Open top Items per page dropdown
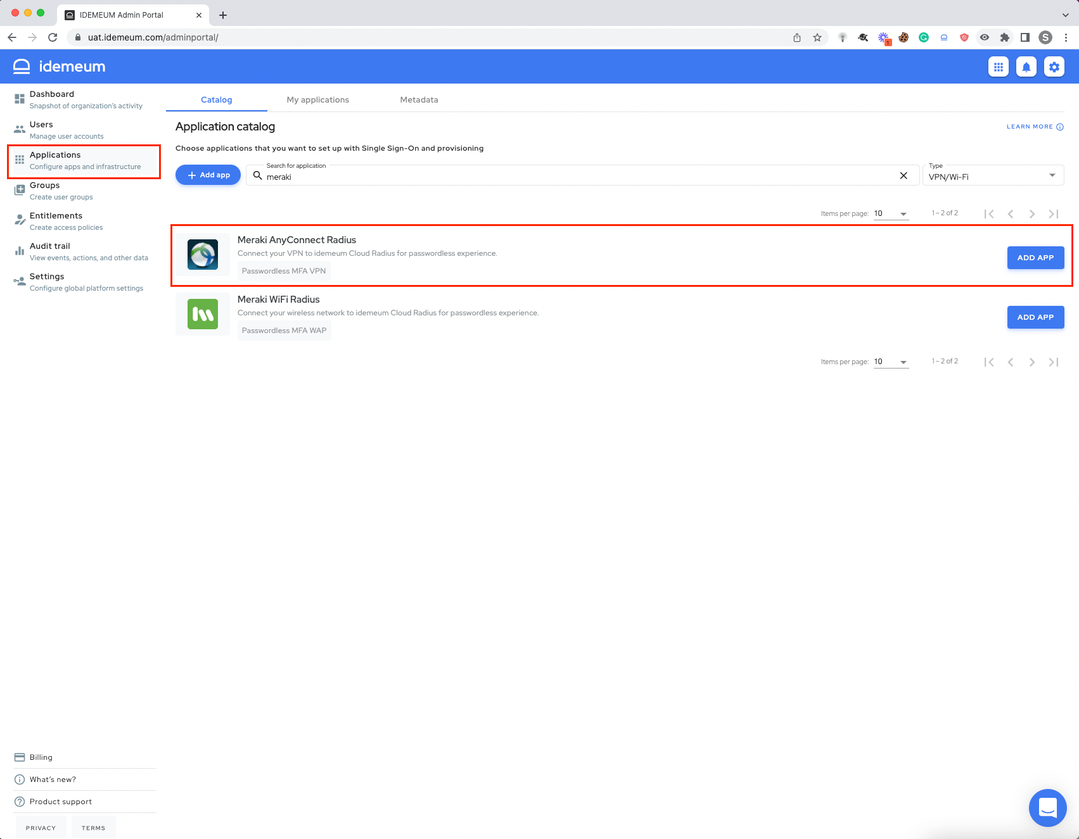1079x839 pixels. point(891,213)
